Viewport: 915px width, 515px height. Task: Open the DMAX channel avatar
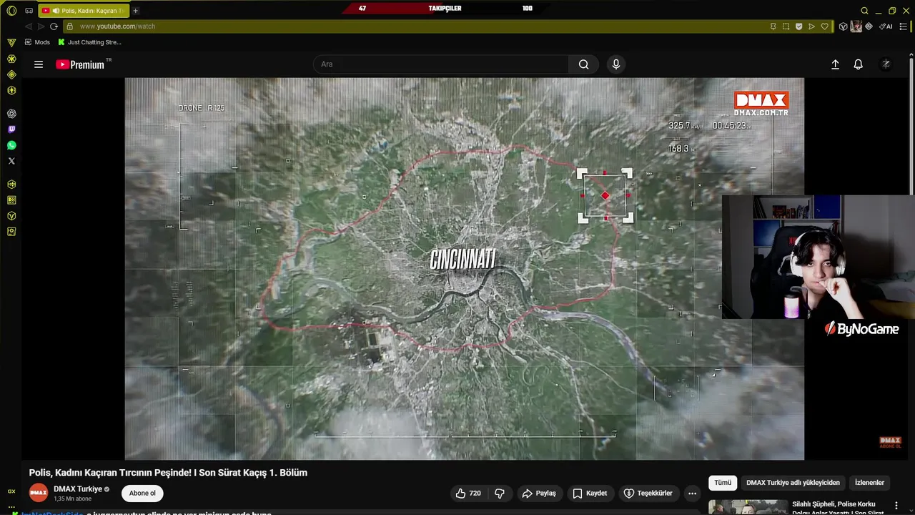click(39, 493)
